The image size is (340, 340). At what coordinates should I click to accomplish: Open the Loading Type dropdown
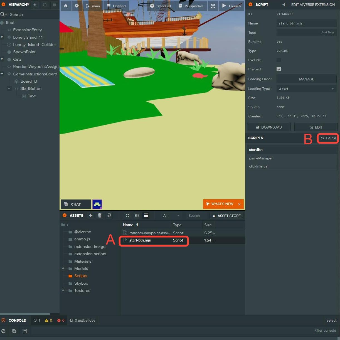click(306, 89)
